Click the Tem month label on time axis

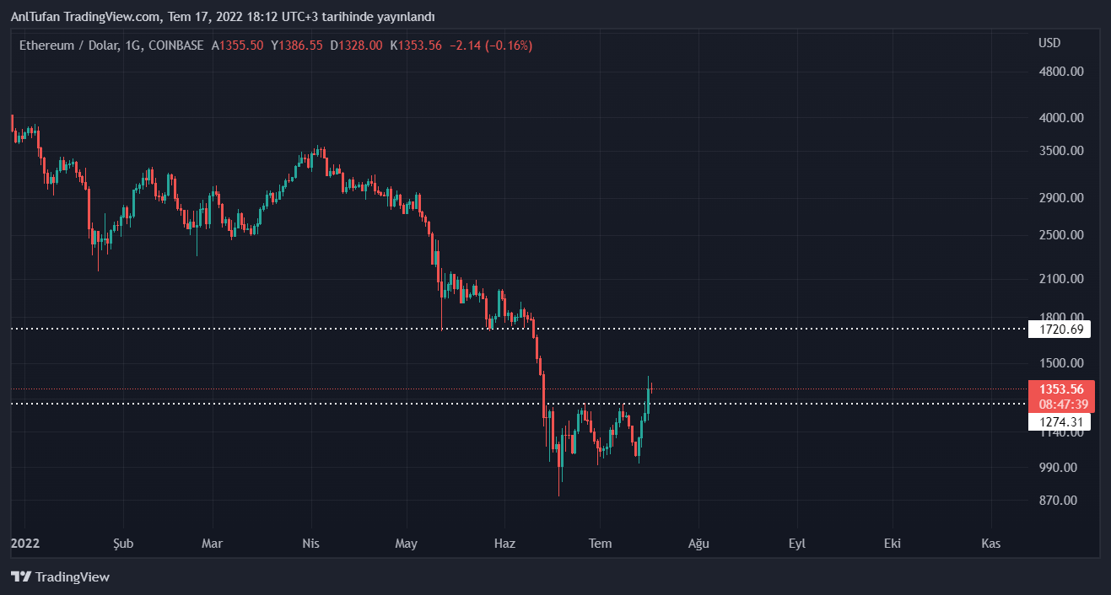point(600,544)
